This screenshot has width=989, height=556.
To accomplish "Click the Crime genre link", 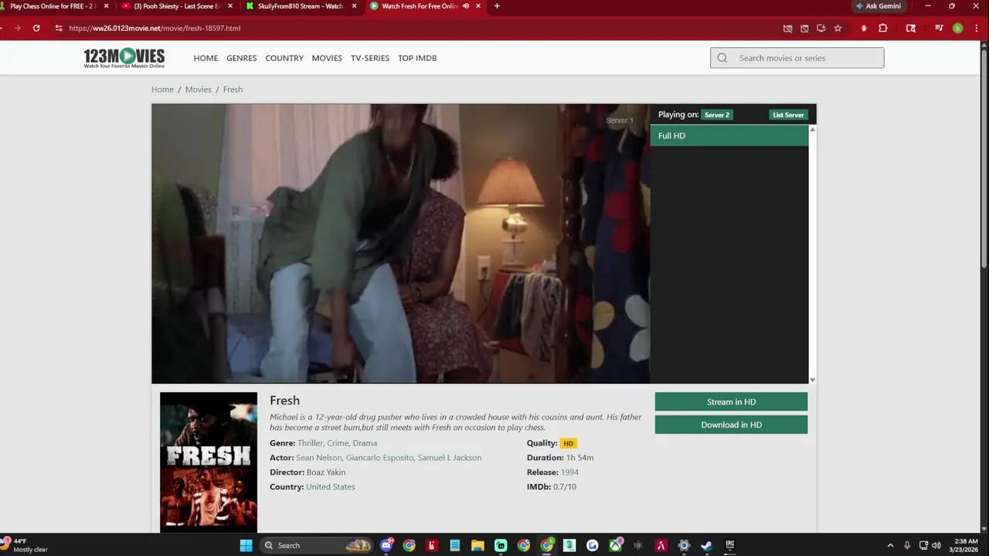I will (338, 443).
